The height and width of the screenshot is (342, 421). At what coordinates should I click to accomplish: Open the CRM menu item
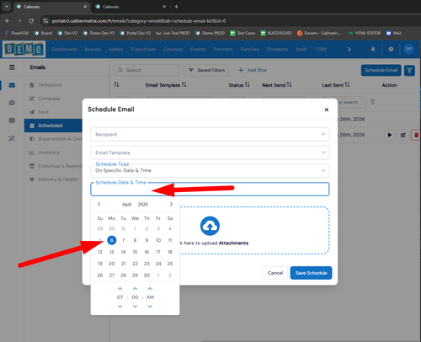[x=321, y=49]
